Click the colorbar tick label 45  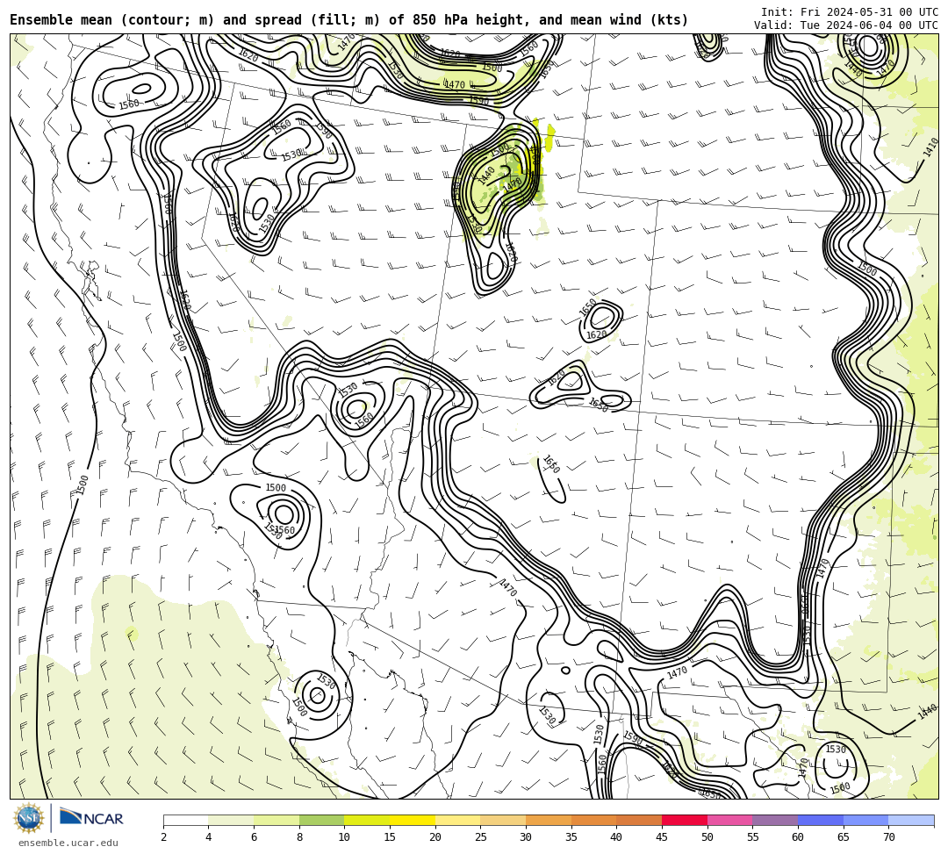(662, 837)
